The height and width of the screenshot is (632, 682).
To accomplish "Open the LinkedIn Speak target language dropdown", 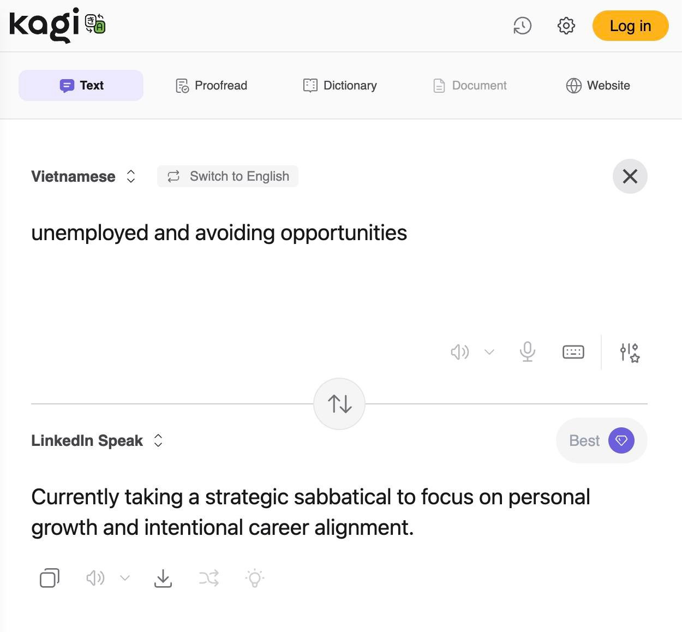I will pyautogui.click(x=97, y=440).
